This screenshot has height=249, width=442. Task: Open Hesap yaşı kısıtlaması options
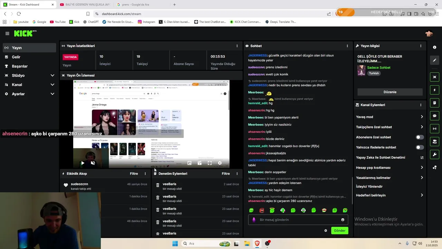click(x=390, y=168)
